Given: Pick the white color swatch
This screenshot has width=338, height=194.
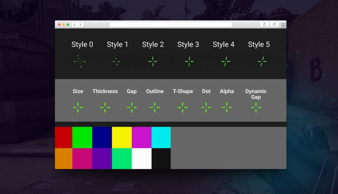Looking at the screenshot, I should 142,158.
